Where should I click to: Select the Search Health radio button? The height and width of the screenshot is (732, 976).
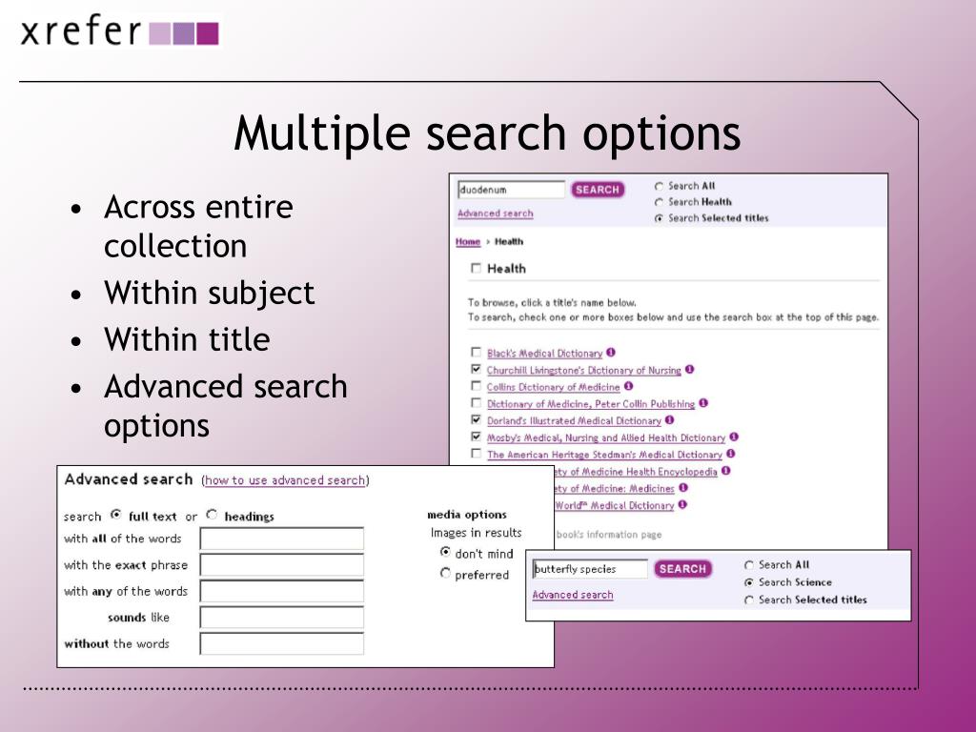click(x=659, y=202)
